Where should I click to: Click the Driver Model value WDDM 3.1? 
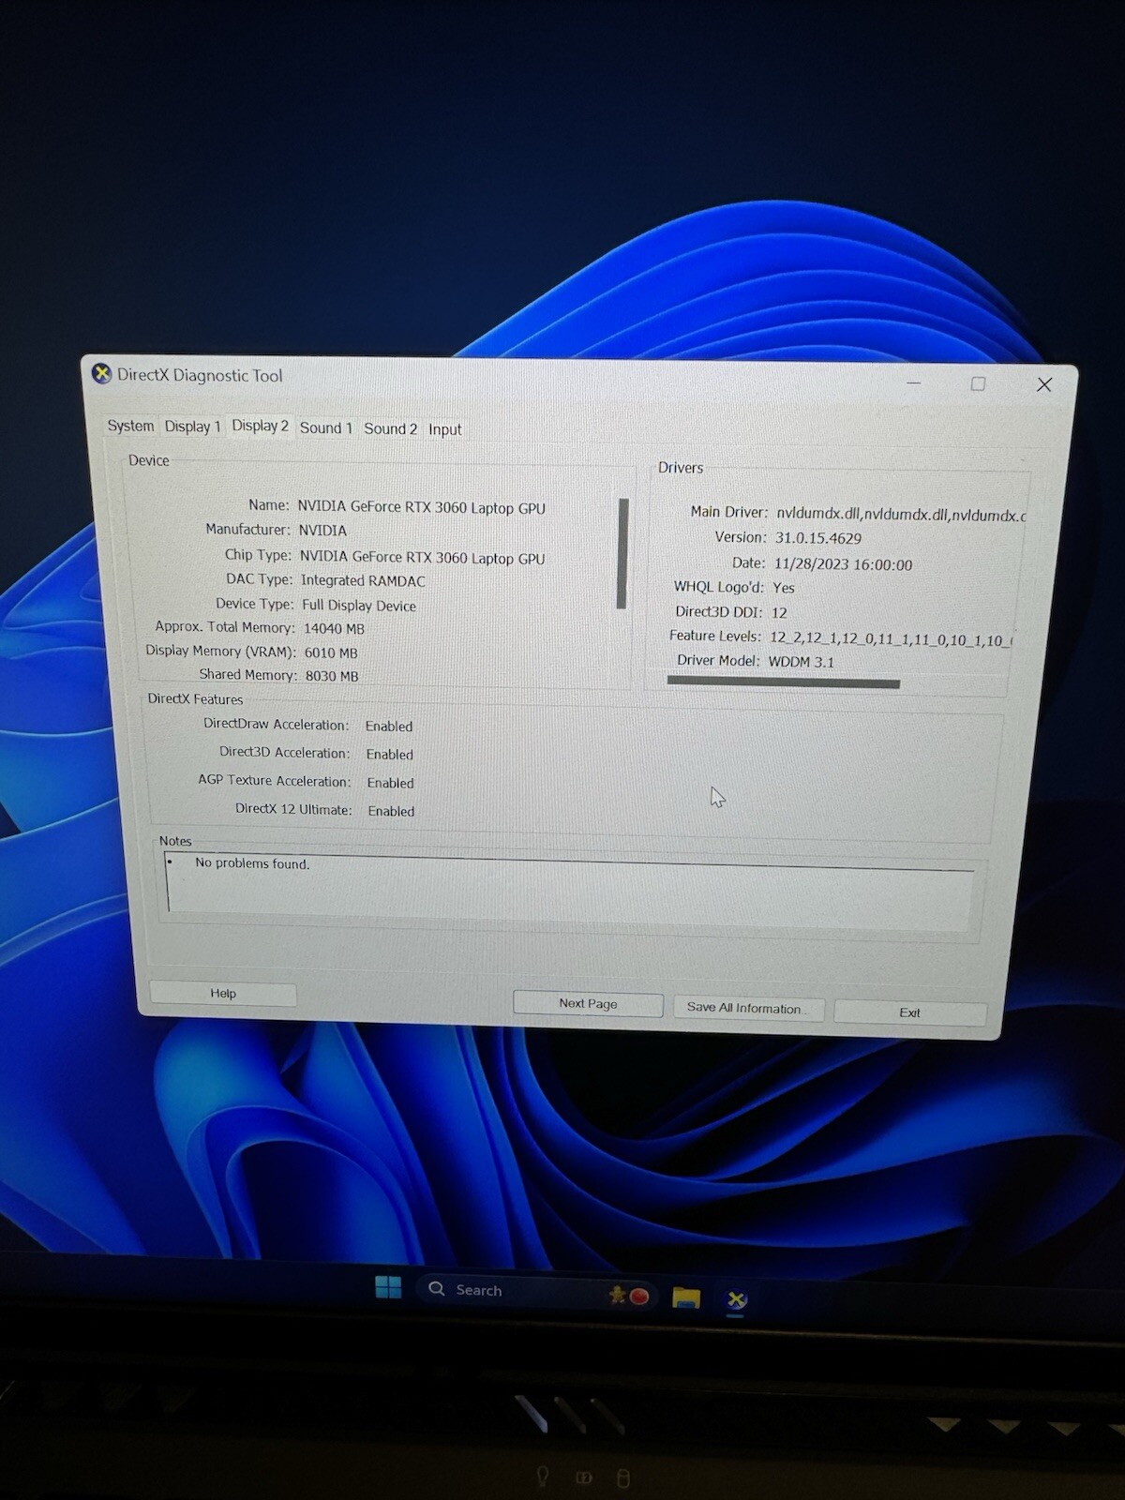[801, 662]
